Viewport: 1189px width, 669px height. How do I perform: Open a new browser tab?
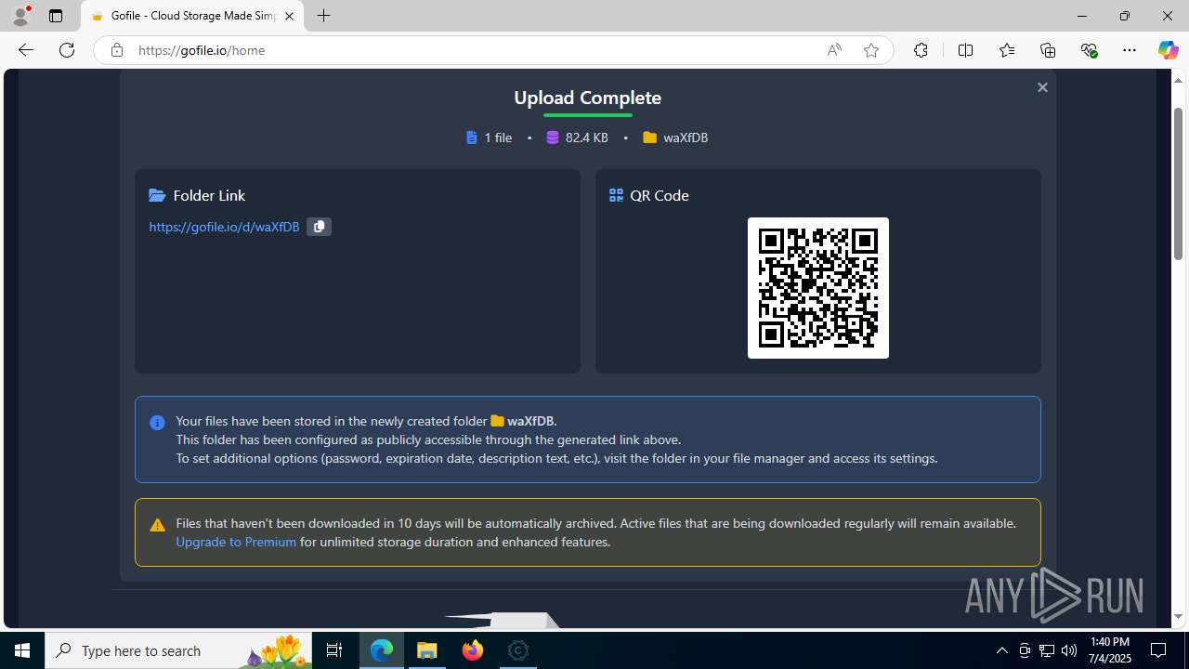point(323,16)
